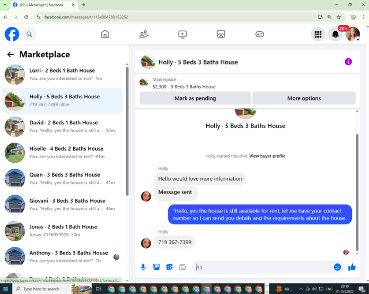Open the View buyer profile link
Viewport: 369px width, 294px height.
point(267,156)
